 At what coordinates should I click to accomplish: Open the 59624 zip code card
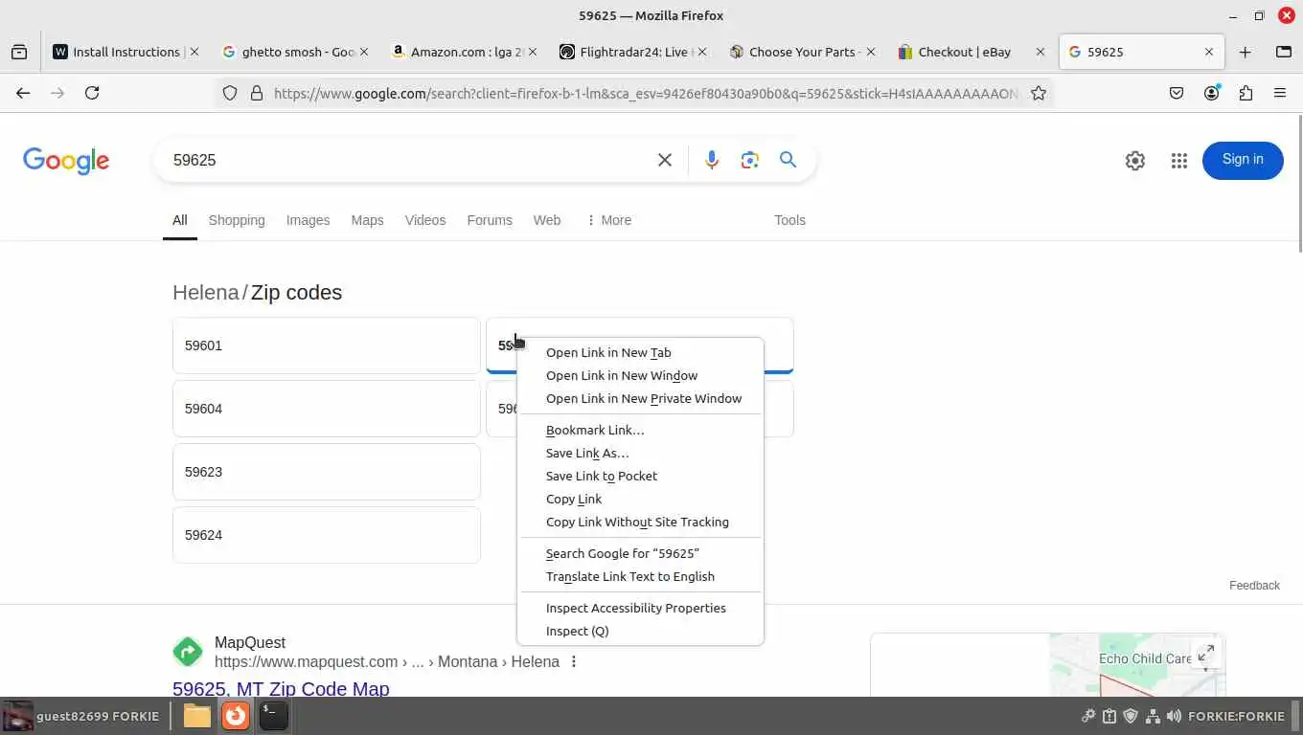pos(327,535)
